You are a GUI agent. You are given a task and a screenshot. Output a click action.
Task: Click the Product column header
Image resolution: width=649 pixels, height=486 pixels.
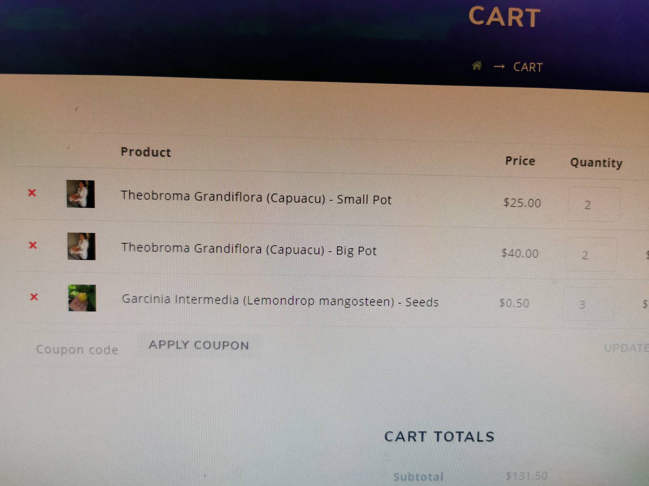[x=146, y=152]
